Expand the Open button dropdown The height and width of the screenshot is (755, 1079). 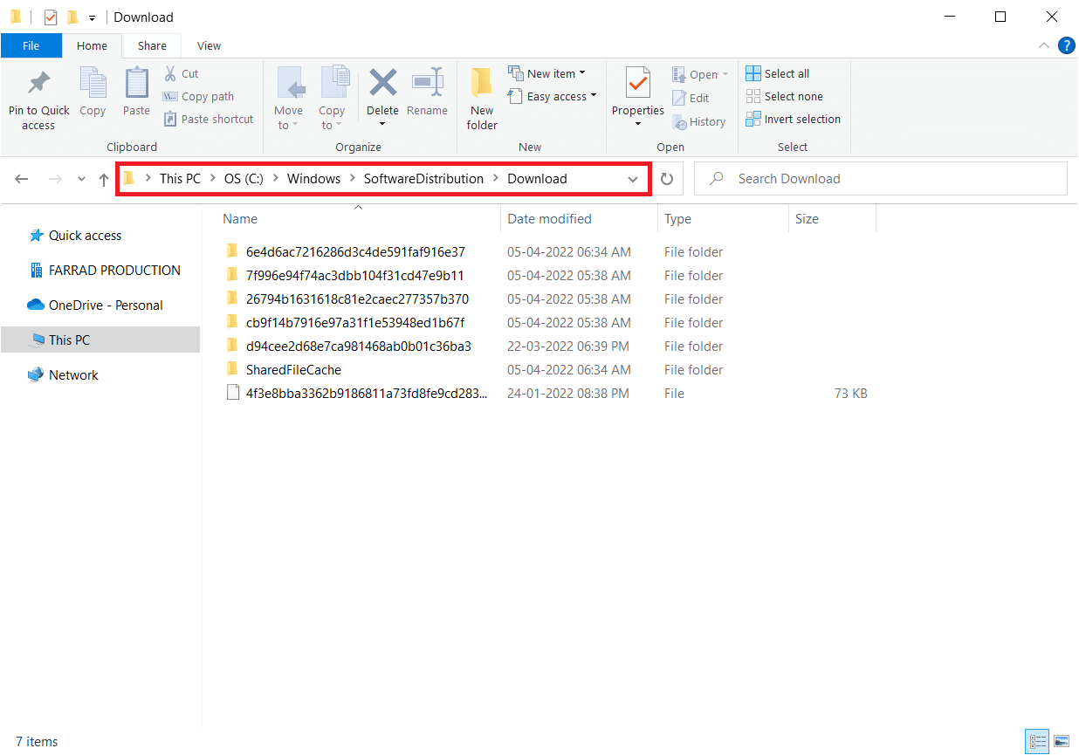[725, 75]
